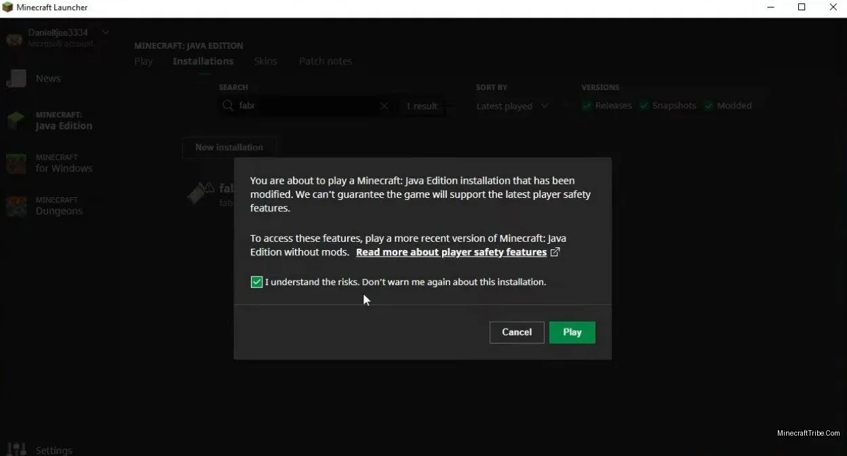Screen dimensions: 847x456
Task: Click the Minecraft Launcher title bar icon
Action: (x=8, y=7)
